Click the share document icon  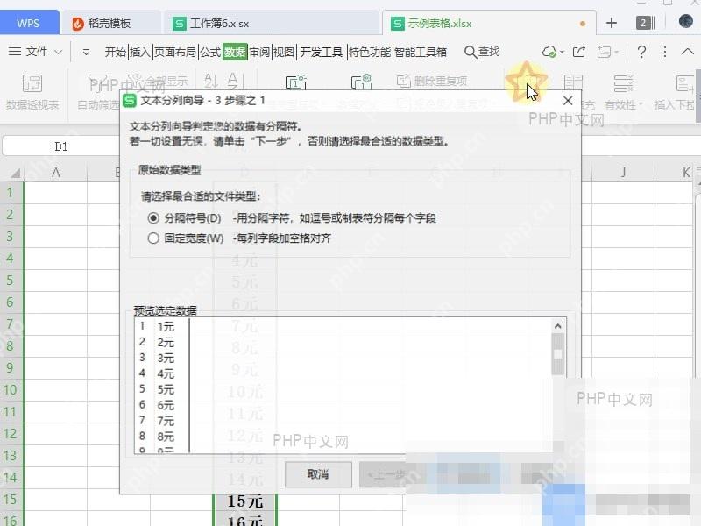click(x=579, y=52)
